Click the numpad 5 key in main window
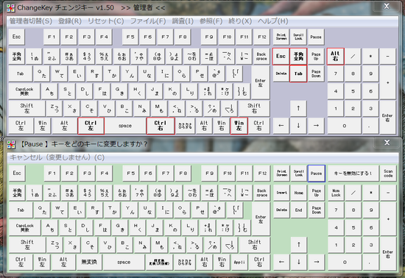405x278 pixels. point(353,91)
